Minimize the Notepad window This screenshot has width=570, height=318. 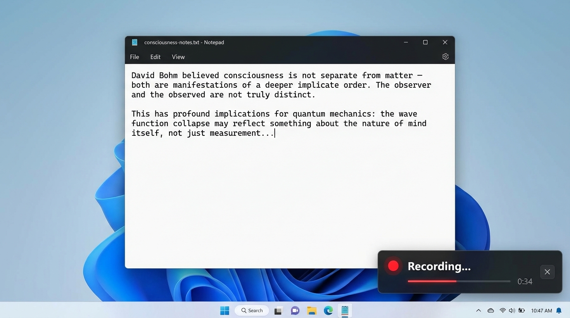point(406,42)
